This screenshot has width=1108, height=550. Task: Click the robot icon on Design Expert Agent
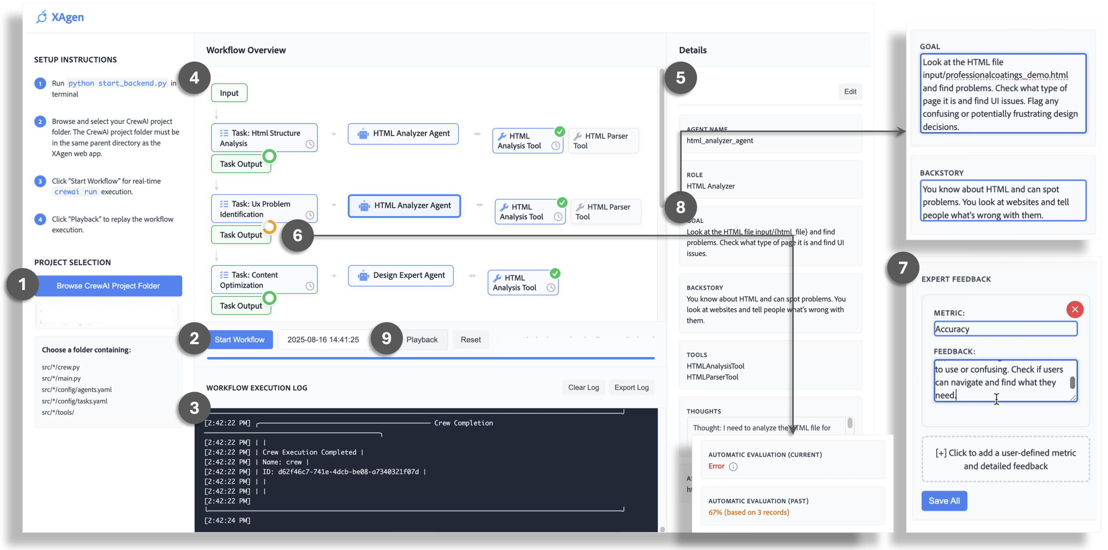click(364, 276)
